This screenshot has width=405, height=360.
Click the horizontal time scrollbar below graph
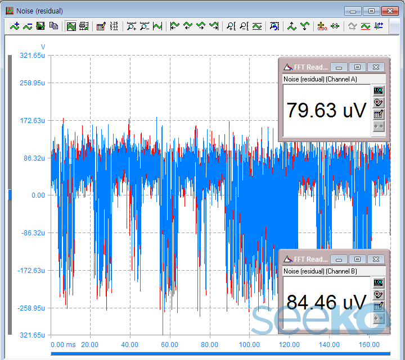pos(219,354)
